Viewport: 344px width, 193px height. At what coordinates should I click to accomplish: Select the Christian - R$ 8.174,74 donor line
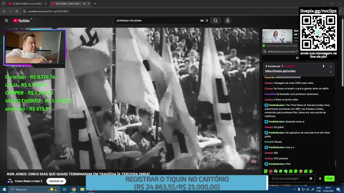[30, 77]
